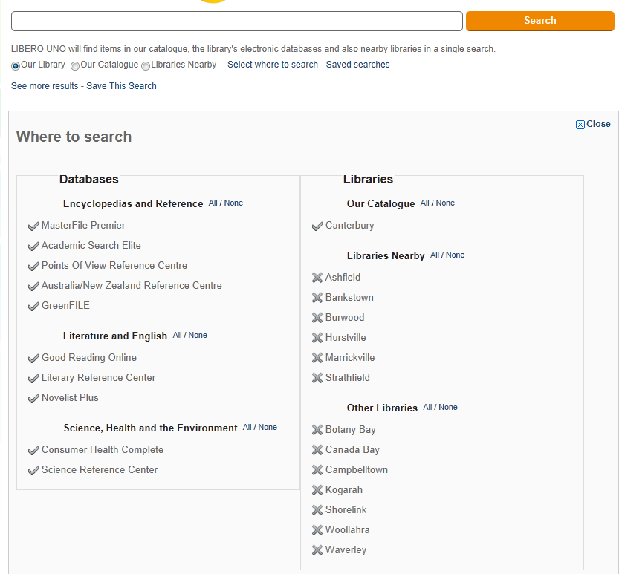Select None under Other Libraries heading
This screenshot has width=622, height=574.
(448, 407)
